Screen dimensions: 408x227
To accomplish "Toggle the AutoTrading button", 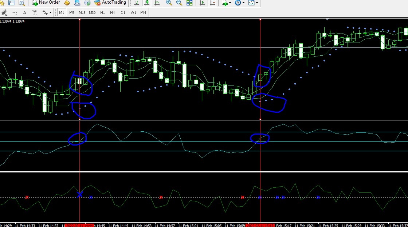I will pyautogui.click(x=110, y=2).
